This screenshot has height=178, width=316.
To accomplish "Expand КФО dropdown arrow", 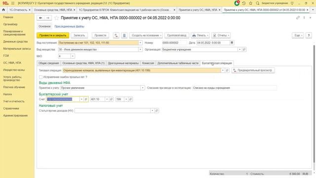I will [x=73, y=56].
